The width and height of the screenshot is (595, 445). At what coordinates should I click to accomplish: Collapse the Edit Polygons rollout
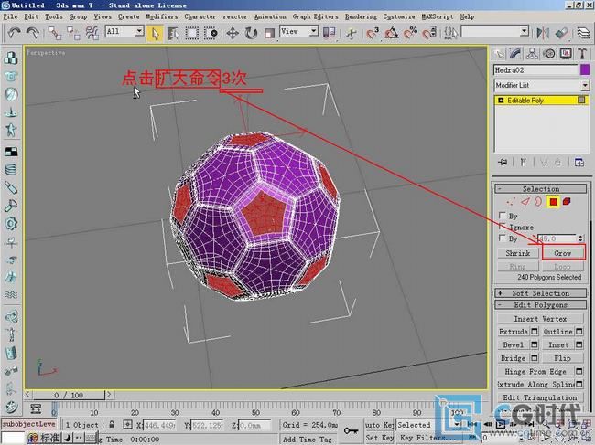click(x=541, y=305)
